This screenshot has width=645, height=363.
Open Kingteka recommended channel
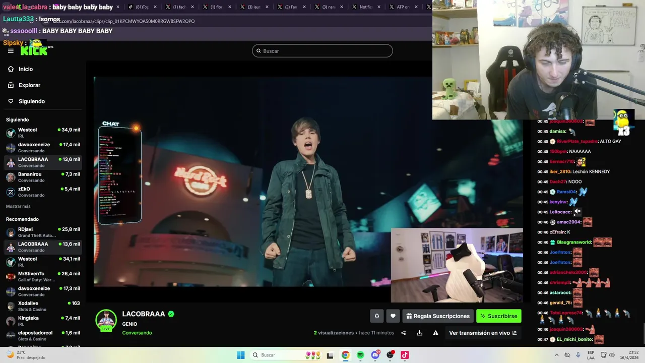pos(43,321)
